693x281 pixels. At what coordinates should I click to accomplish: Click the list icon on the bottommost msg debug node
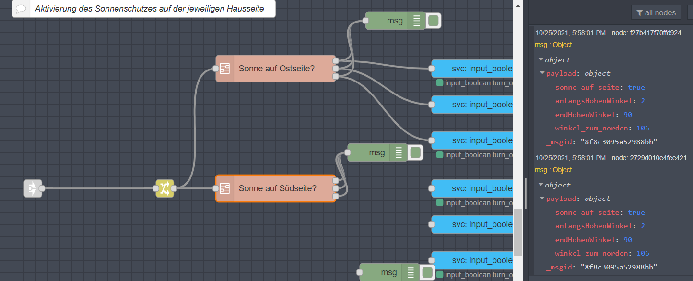click(411, 272)
